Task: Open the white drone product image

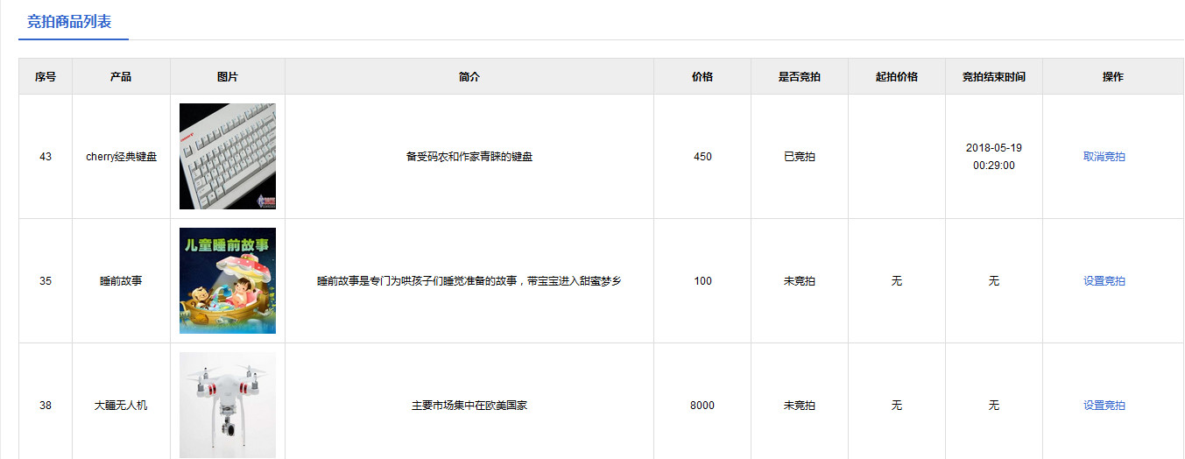Action: [x=228, y=405]
